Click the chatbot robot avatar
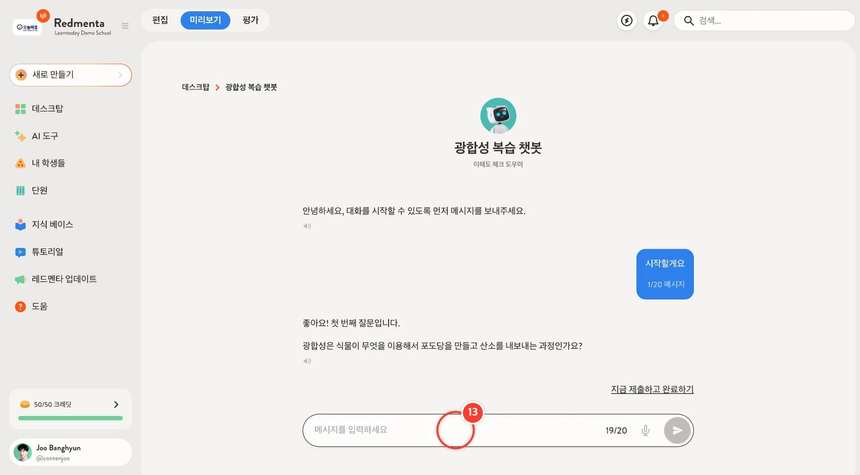Viewport: 860px width, 475px height. 498,115
